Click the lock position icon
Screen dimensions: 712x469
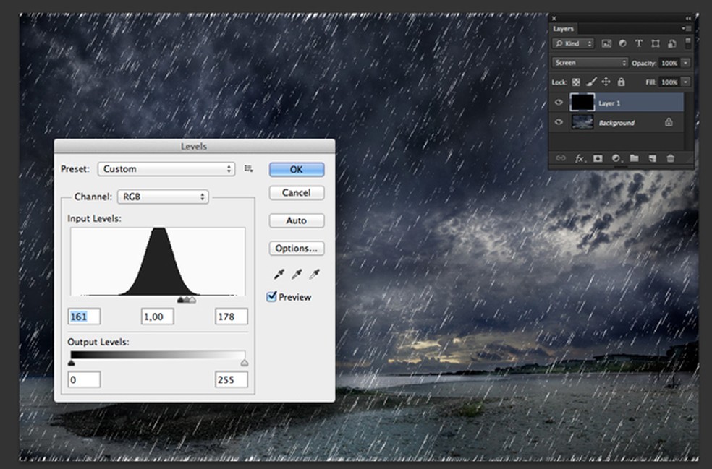606,82
